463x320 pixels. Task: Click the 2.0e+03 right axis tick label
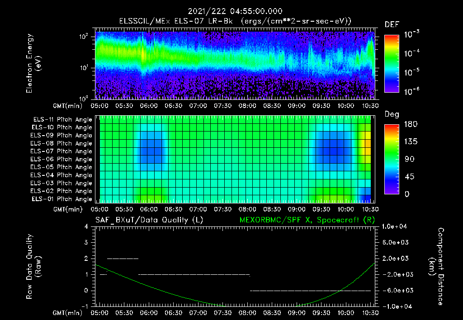point(395,259)
